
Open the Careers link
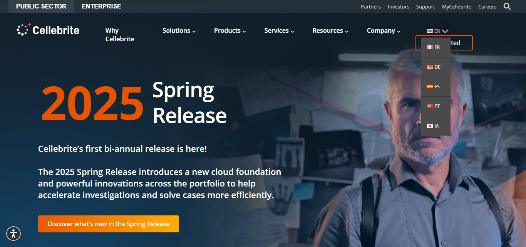pyautogui.click(x=487, y=7)
